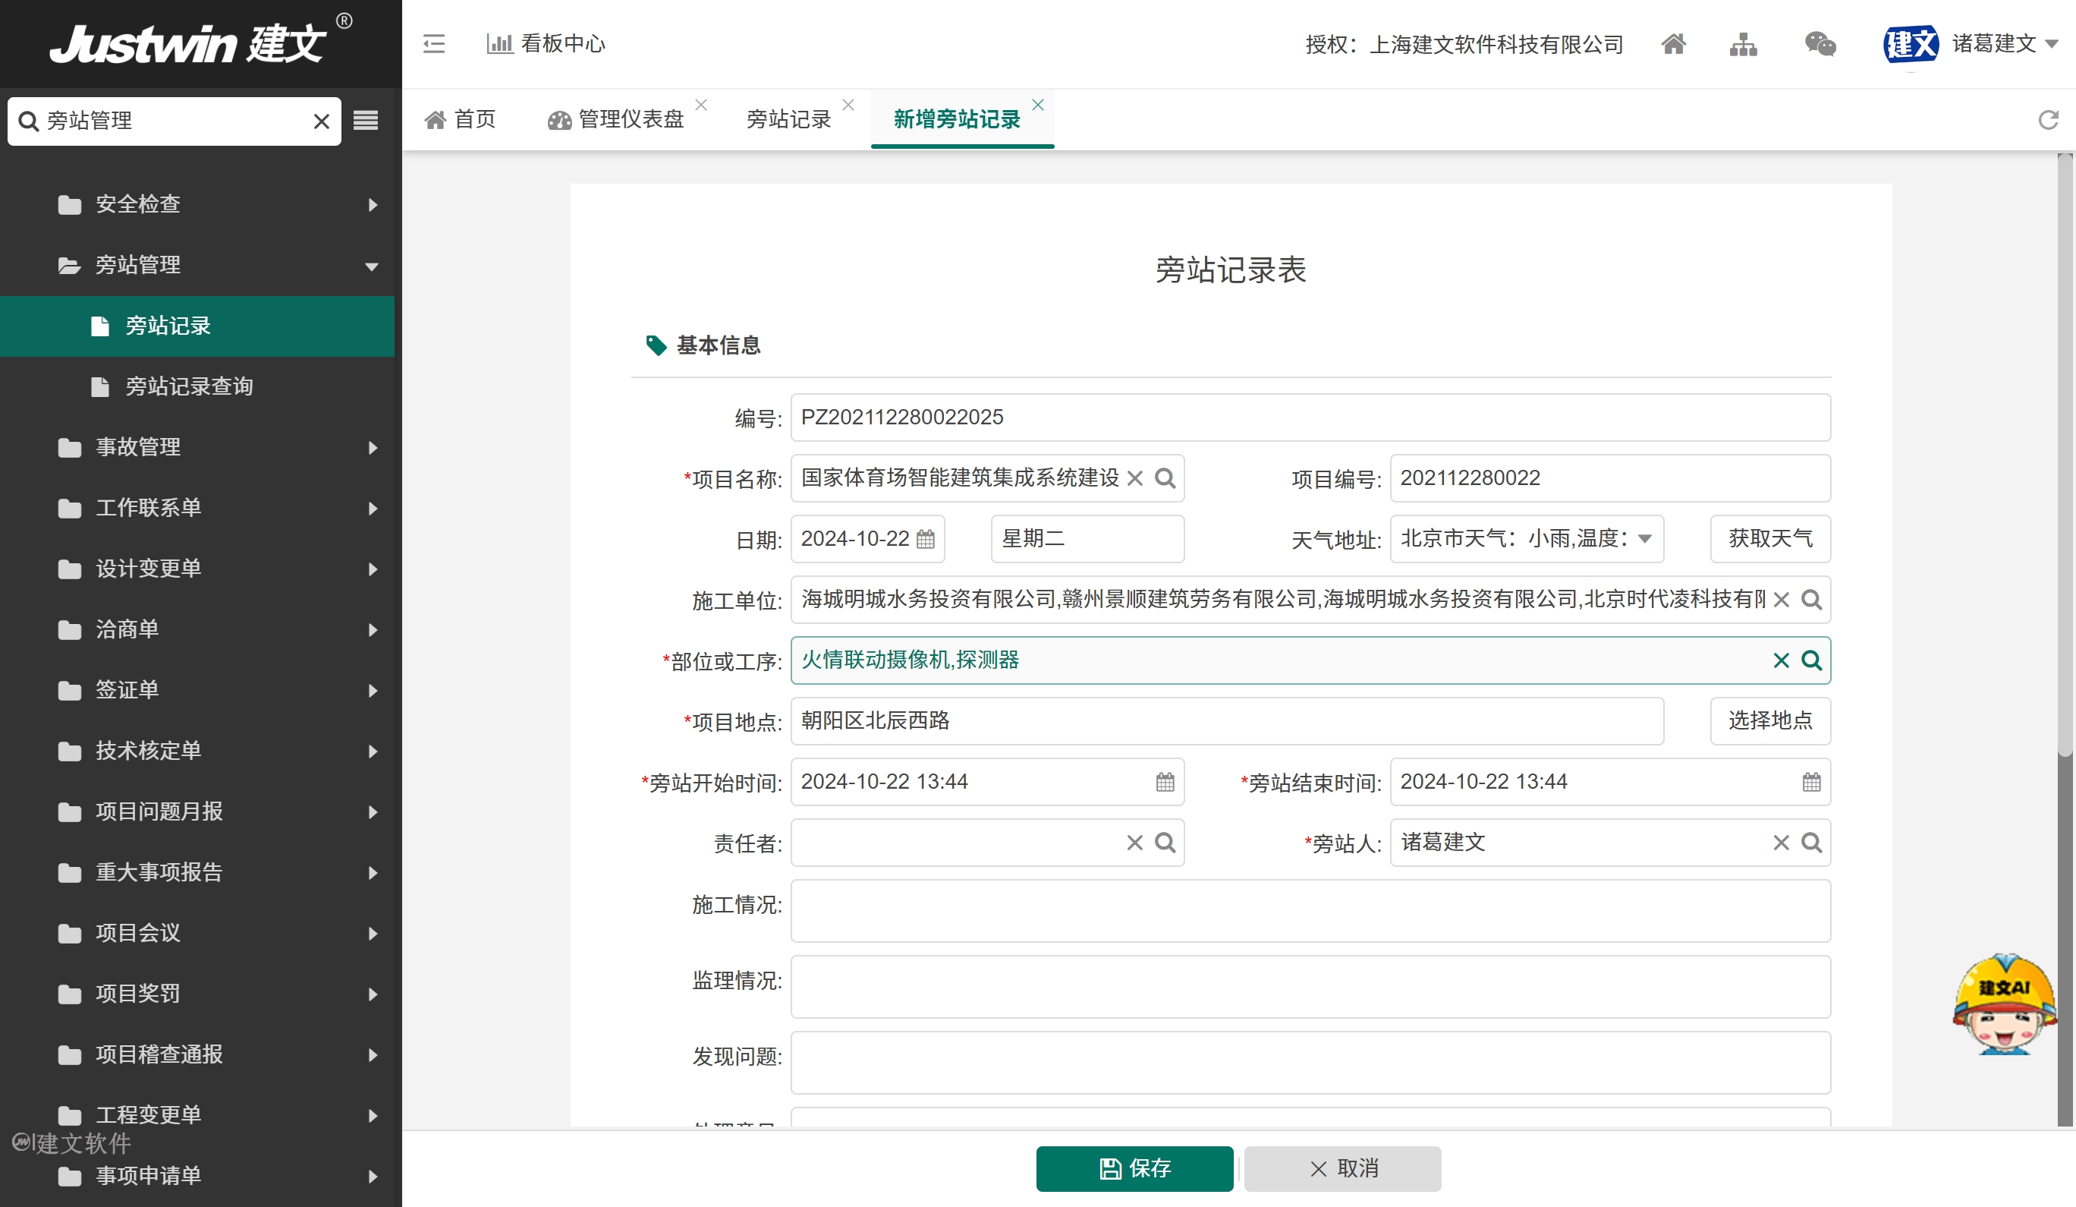Click the 监理情况 text area
The height and width of the screenshot is (1207, 2076).
(1310, 987)
